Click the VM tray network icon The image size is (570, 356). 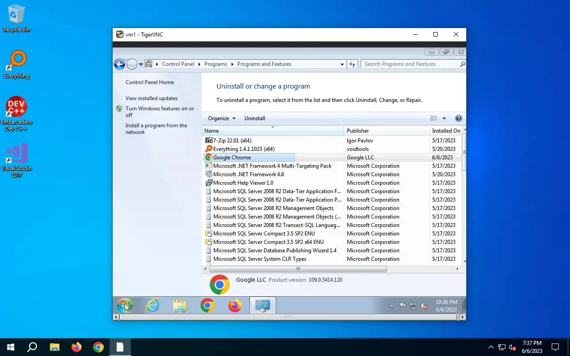tap(413, 306)
